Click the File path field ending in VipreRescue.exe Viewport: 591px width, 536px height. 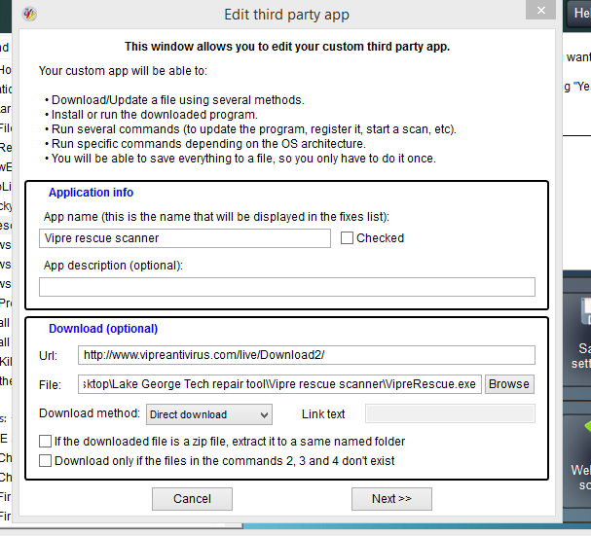[x=279, y=384]
